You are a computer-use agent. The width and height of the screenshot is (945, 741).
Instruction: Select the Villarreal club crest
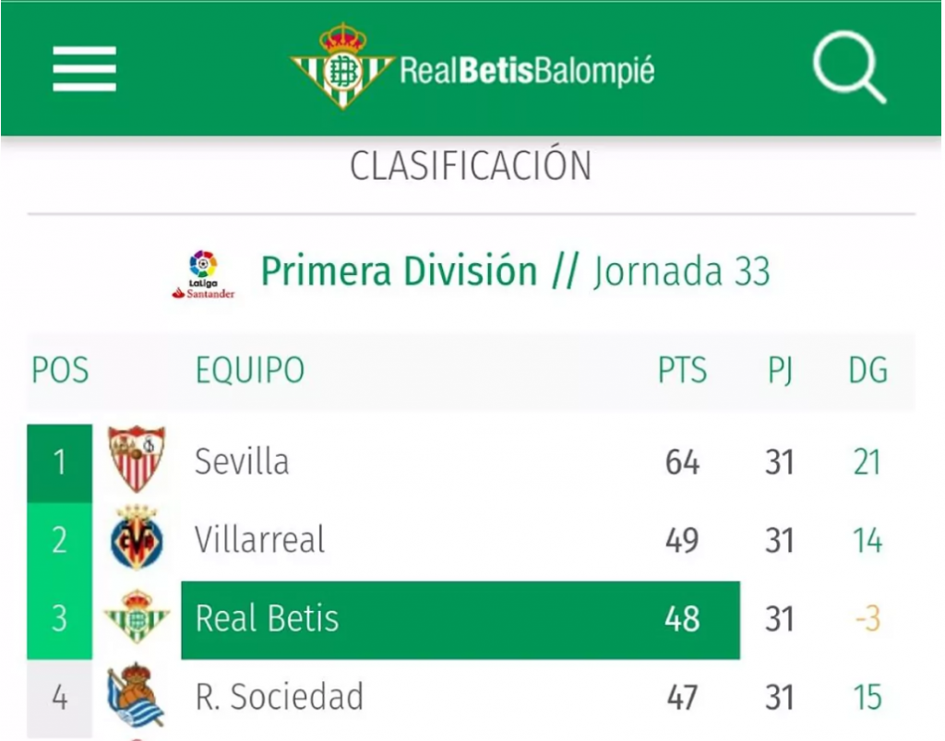[x=138, y=538]
